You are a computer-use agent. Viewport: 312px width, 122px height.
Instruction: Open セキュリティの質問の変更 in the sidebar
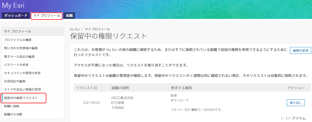point(33,73)
